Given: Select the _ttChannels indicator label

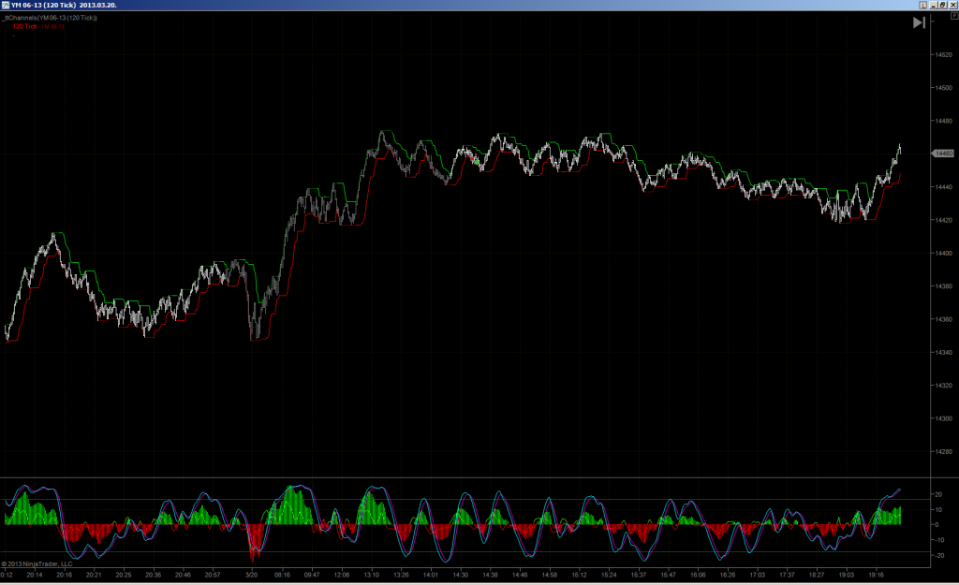Looking at the screenshot, I should [x=51, y=18].
